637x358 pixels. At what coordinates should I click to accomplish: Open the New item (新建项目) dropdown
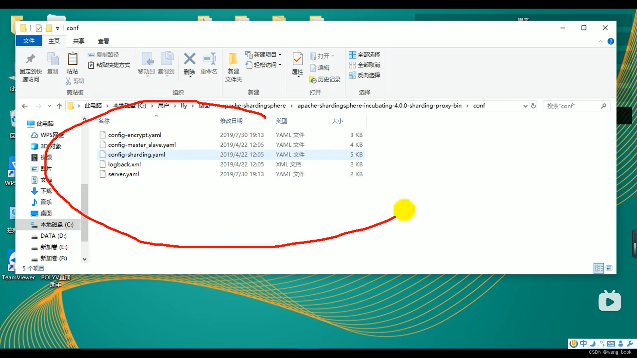click(263, 55)
